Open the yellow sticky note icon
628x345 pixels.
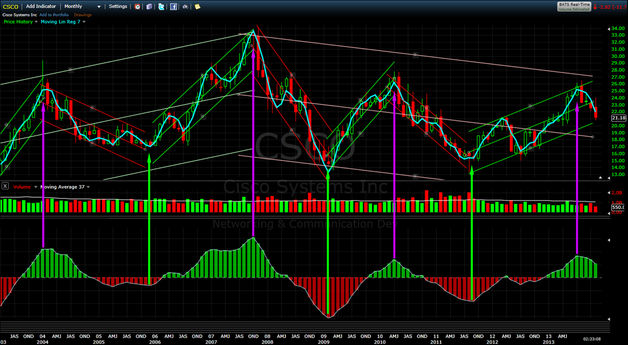197,7
